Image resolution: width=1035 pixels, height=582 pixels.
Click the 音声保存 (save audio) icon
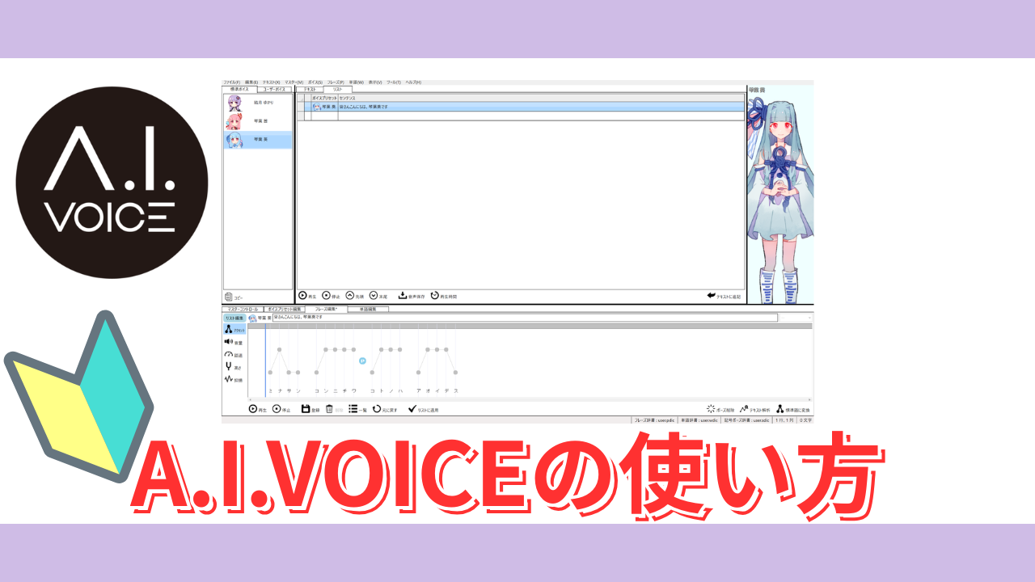[x=403, y=296]
